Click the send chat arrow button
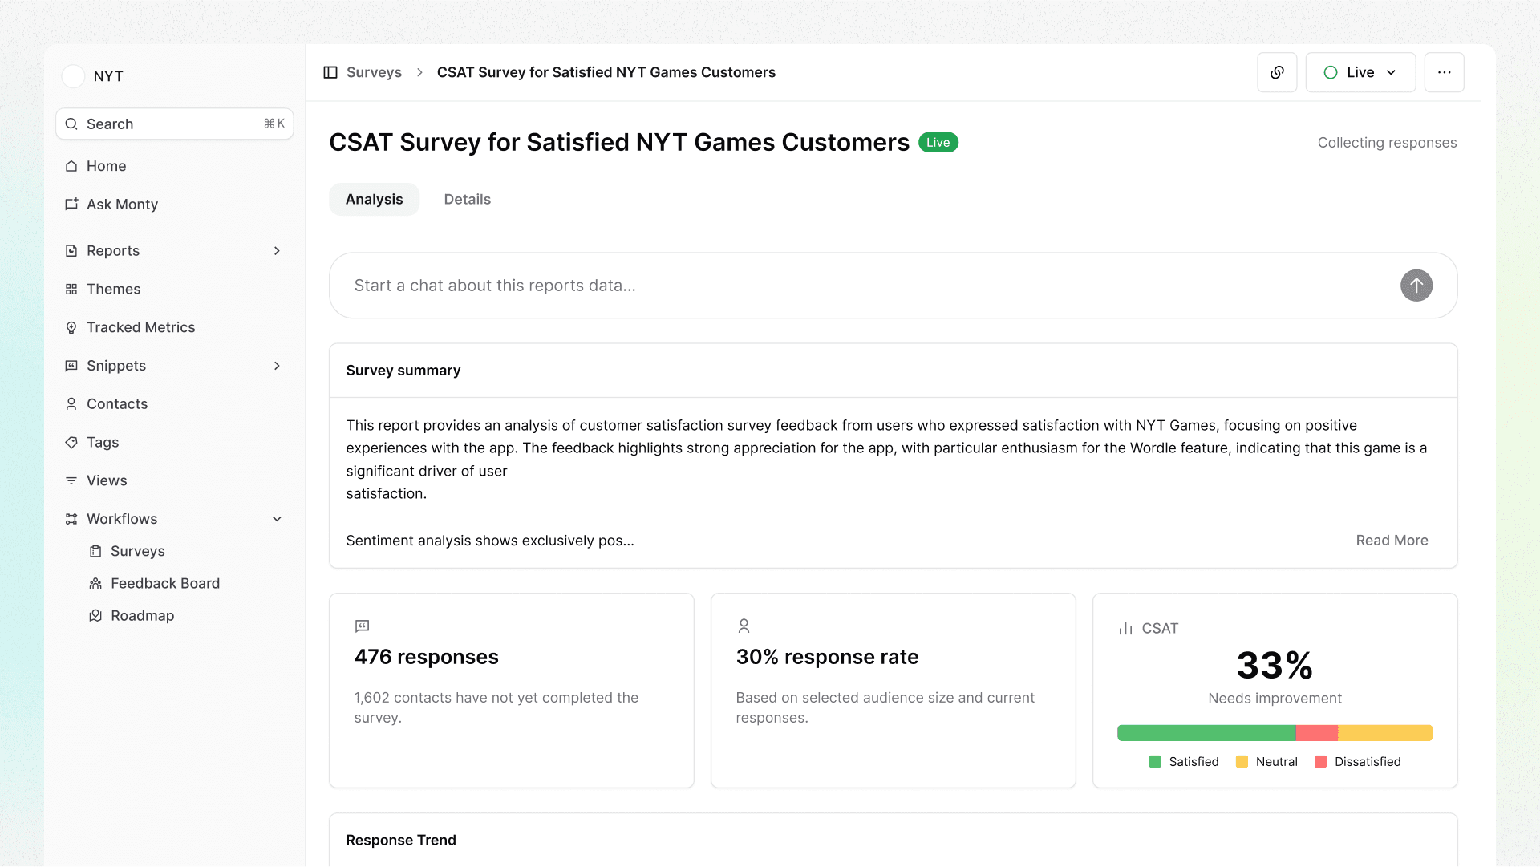The width and height of the screenshot is (1540, 867). pyautogui.click(x=1416, y=286)
